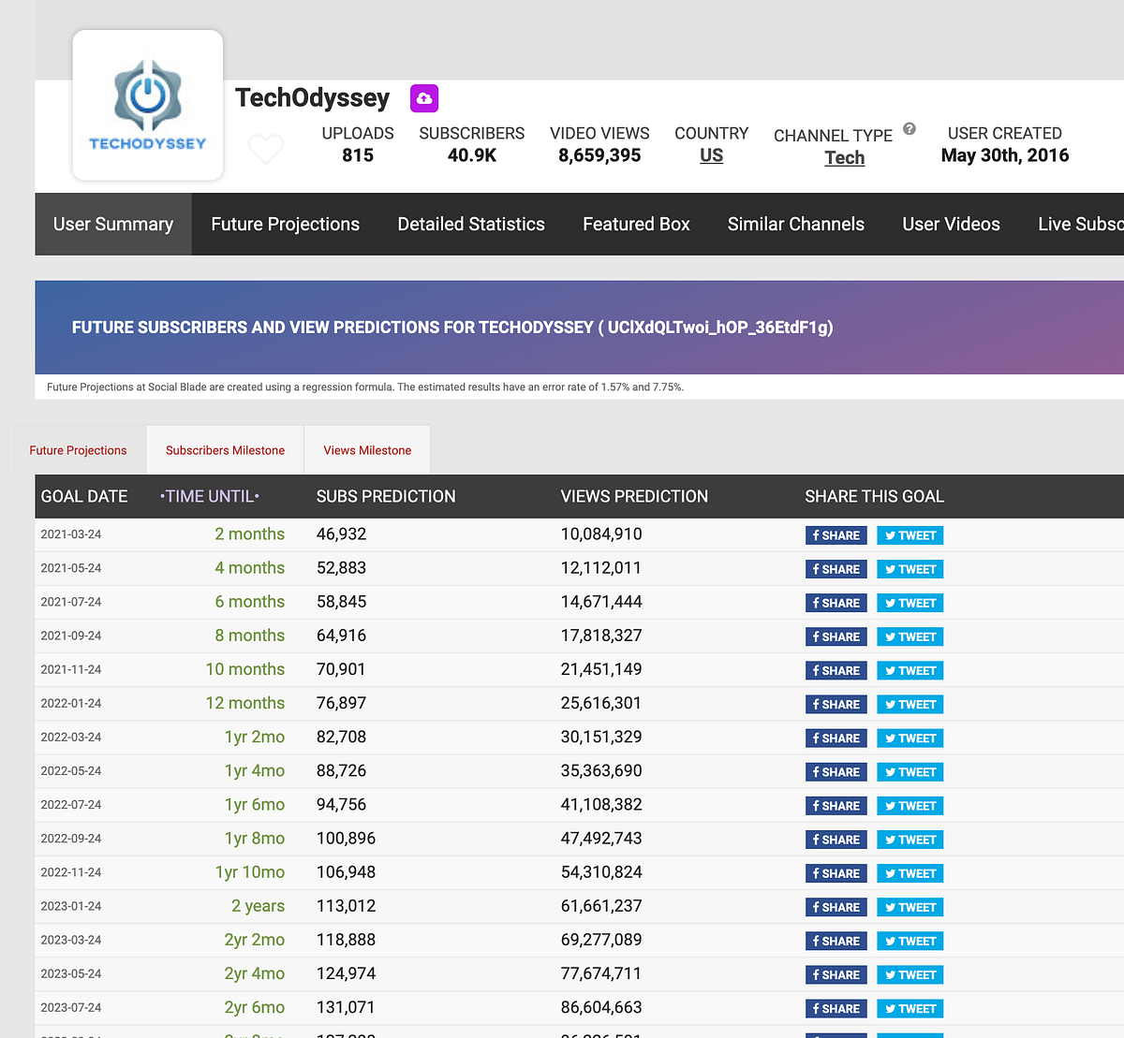This screenshot has height=1038, width=1124.
Task: Click the 2022-01-24 goal date cell
Action: click(x=71, y=703)
